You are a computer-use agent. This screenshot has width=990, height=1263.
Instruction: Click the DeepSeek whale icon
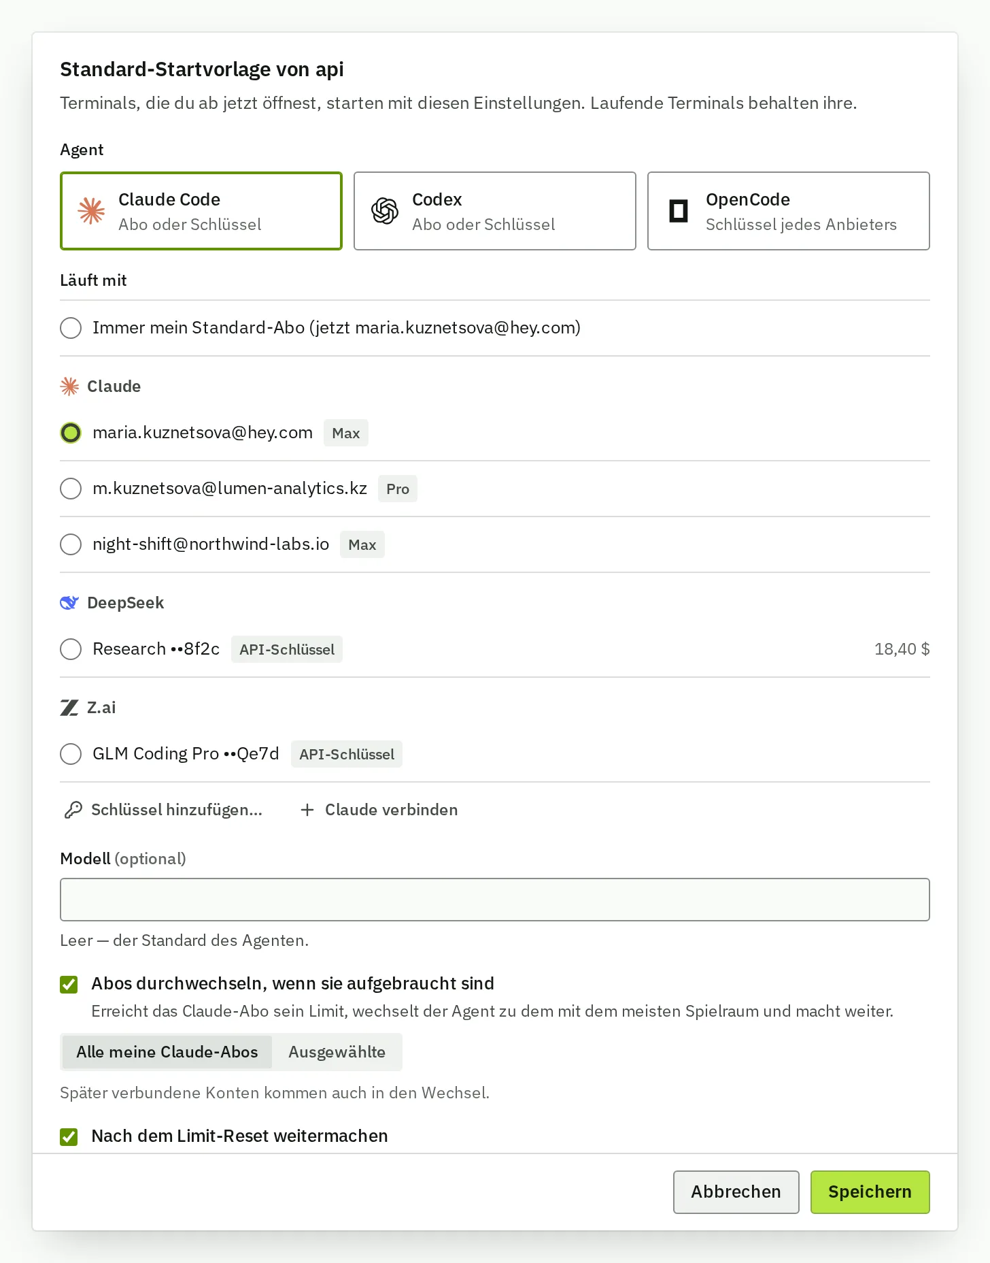(x=69, y=603)
